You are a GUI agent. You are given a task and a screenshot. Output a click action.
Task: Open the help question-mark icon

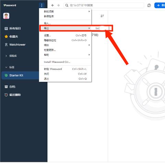(x=149, y=5)
